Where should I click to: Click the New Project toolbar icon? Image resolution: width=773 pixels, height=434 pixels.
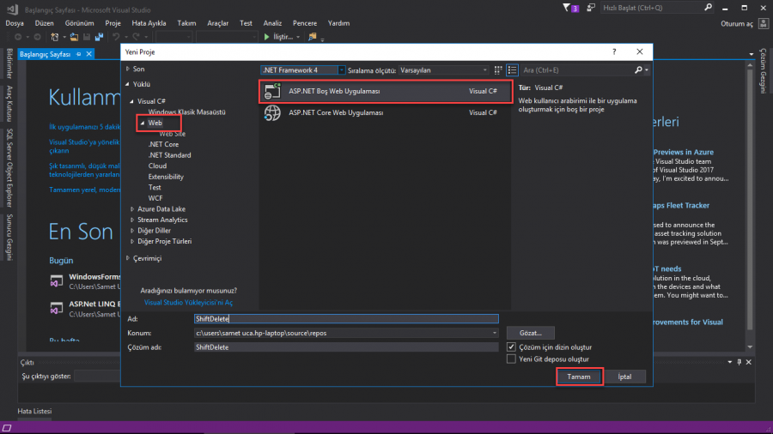click(55, 37)
